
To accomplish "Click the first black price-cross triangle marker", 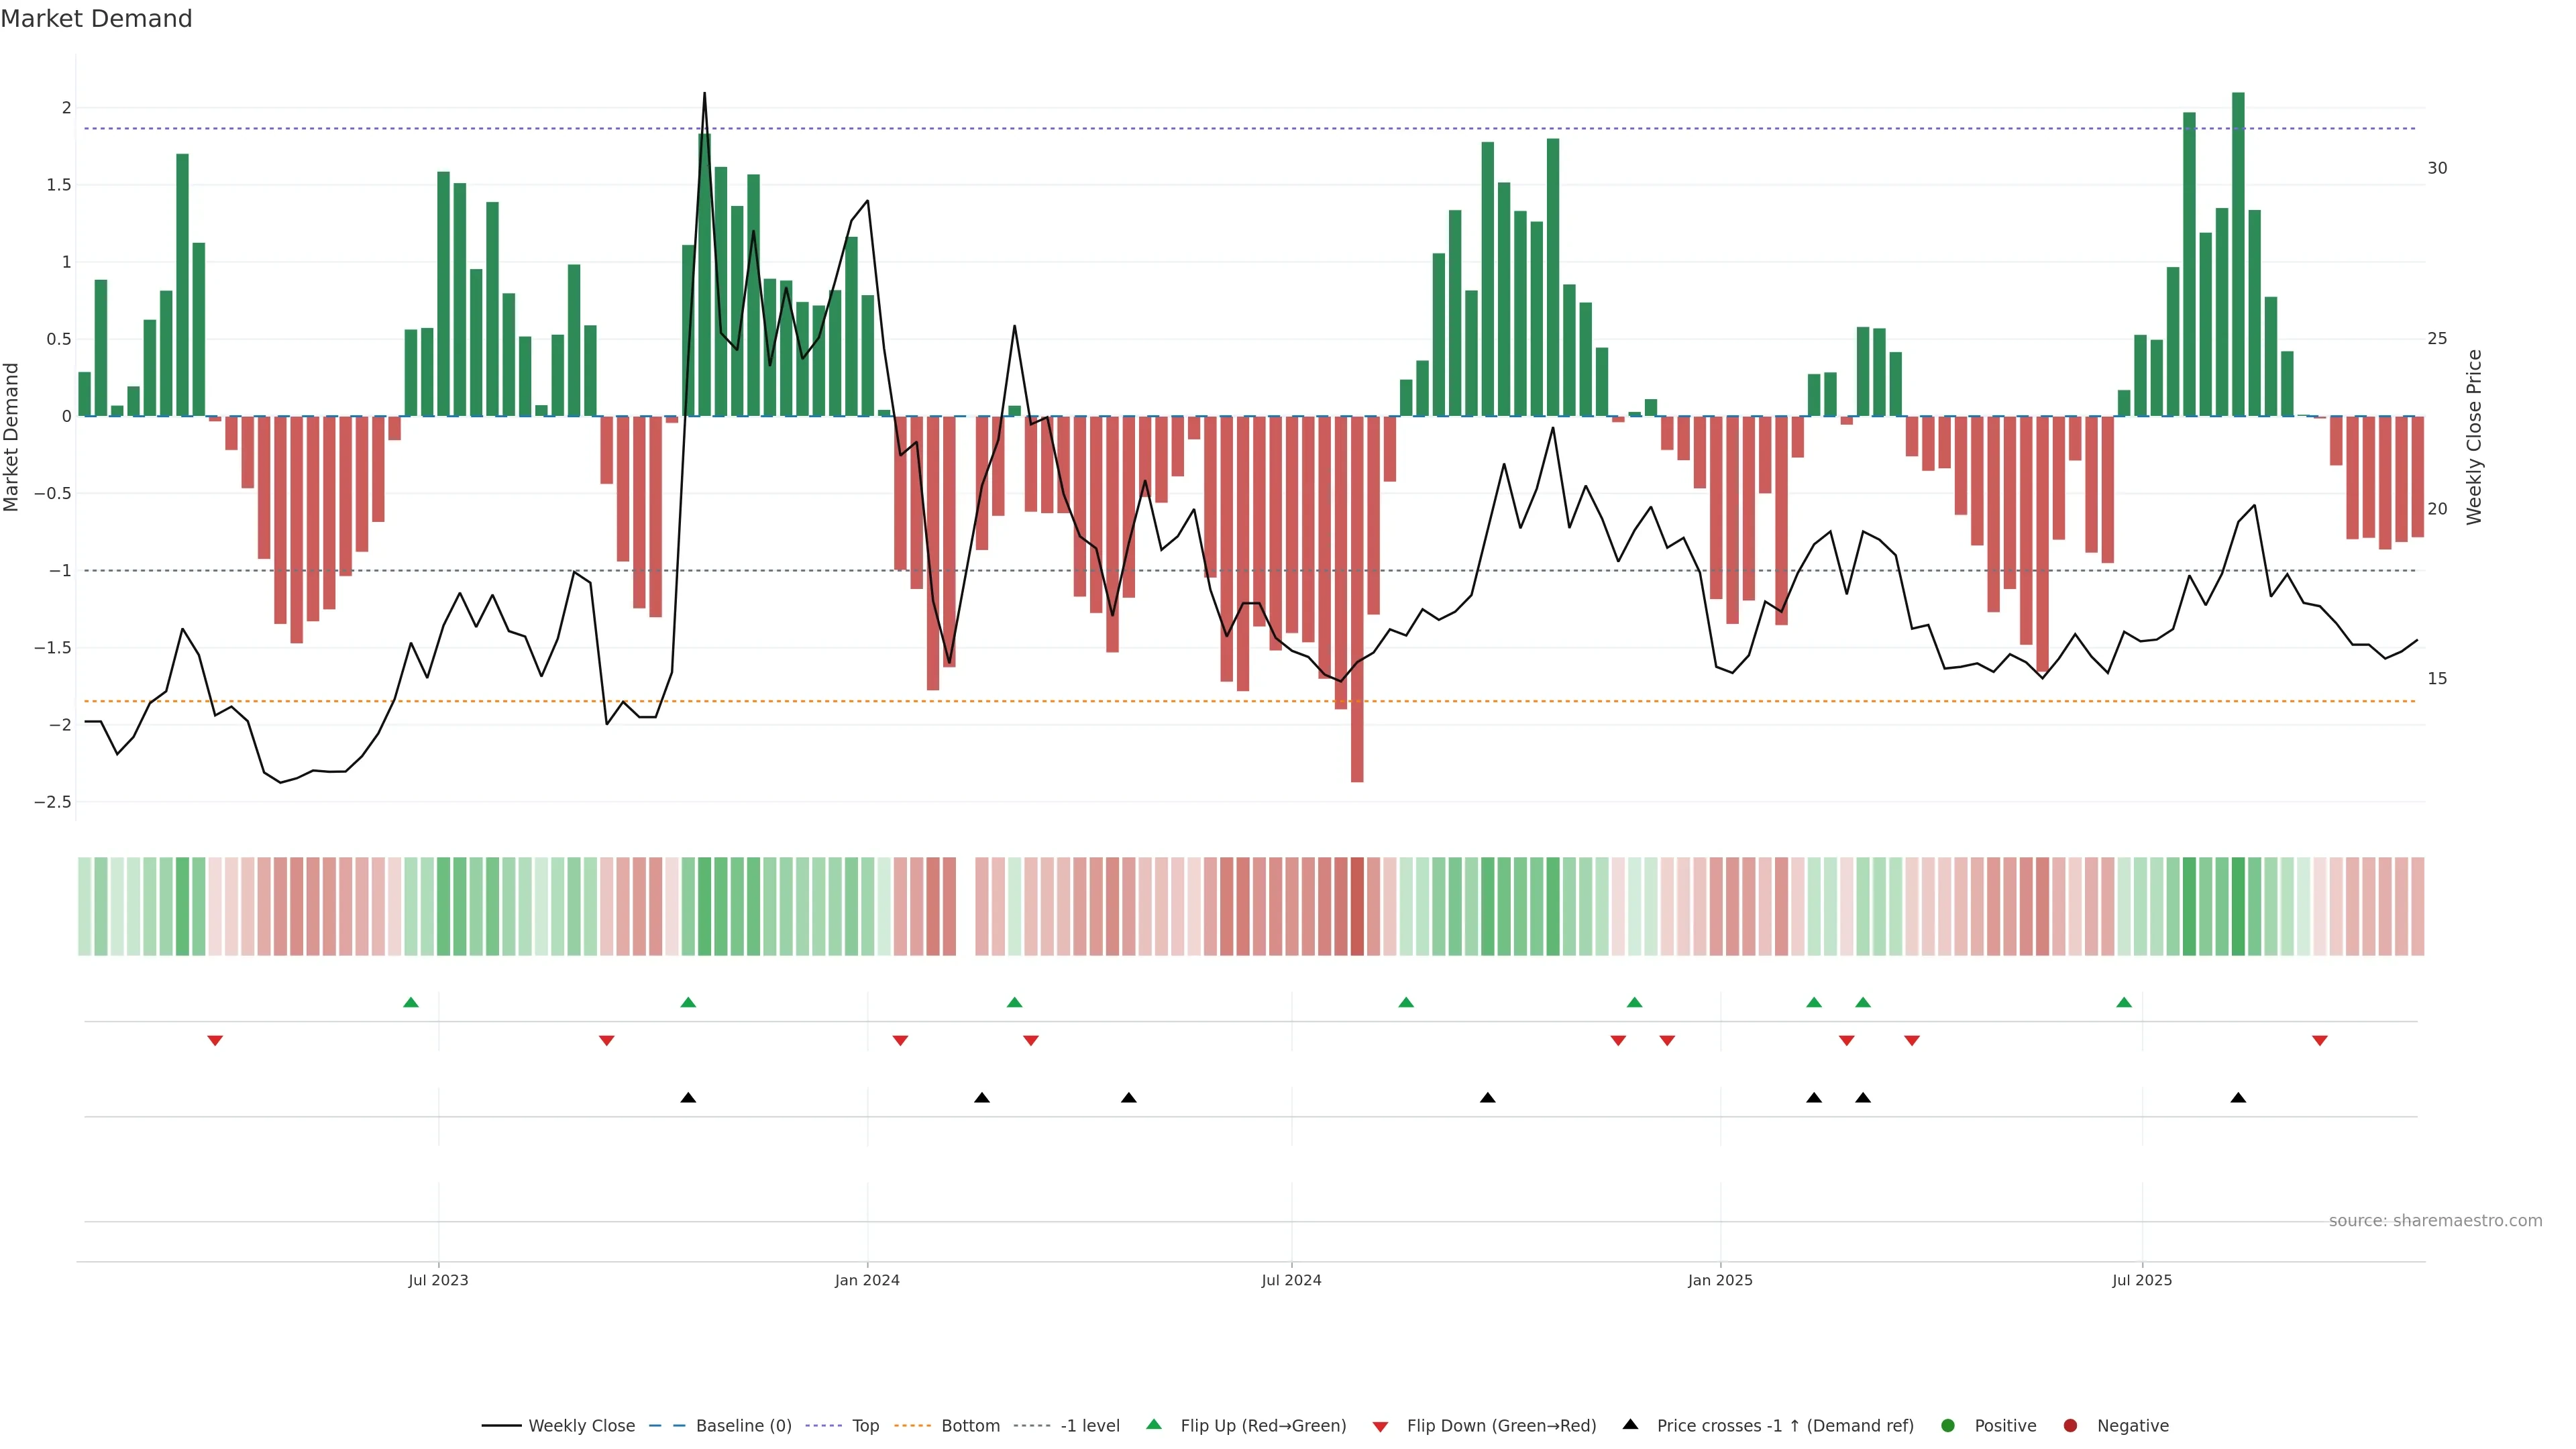I will [x=688, y=1098].
